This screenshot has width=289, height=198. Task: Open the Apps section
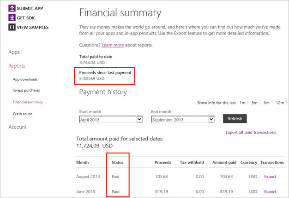(x=14, y=52)
